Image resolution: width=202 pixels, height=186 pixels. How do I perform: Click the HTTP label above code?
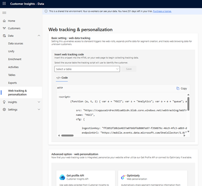(60, 88)
